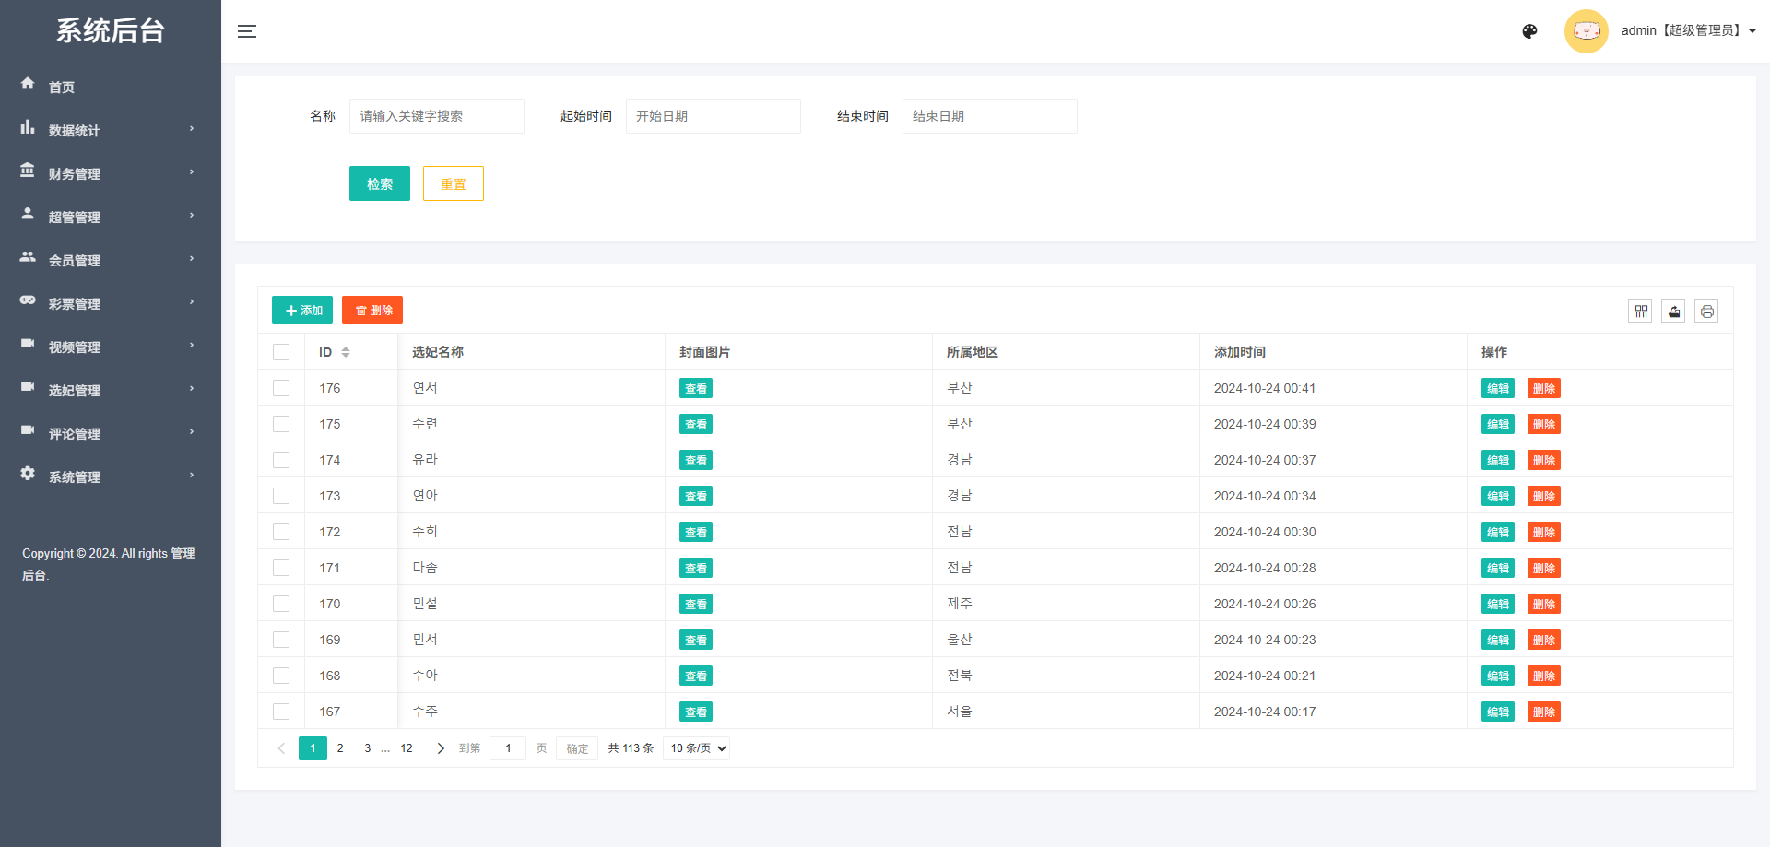Open the 会员管理 sidebar menu
This screenshot has height=847, width=1770.
[74, 260]
